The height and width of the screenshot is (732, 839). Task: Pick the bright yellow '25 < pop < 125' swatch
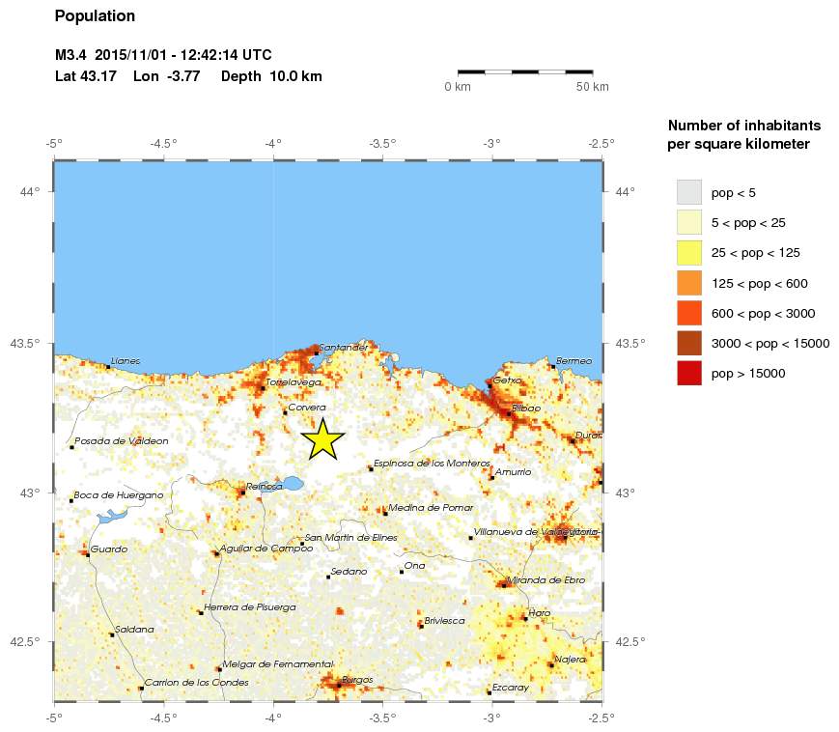[689, 253]
